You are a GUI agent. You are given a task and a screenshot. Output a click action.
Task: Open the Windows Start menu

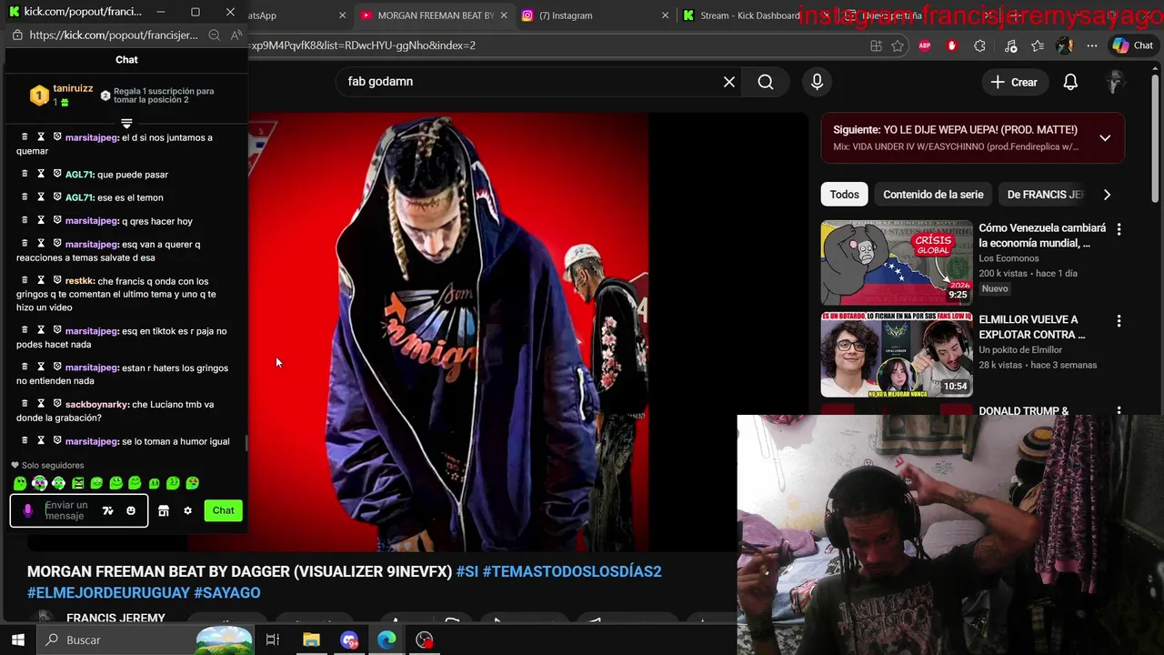pyautogui.click(x=18, y=640)
